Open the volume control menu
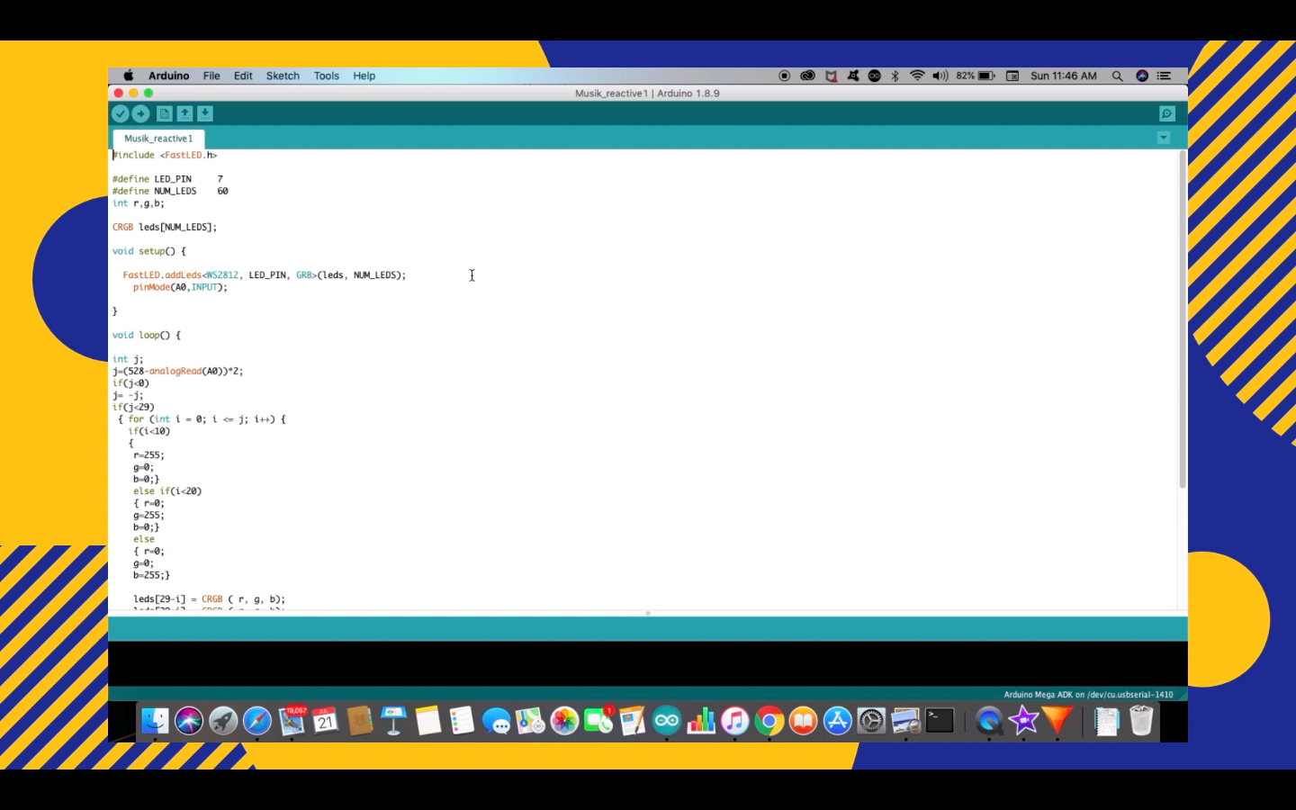Image resolution: width=1296 pixels, height=810 pixels. [940, 76]
